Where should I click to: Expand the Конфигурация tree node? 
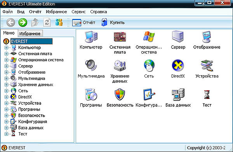6,122
